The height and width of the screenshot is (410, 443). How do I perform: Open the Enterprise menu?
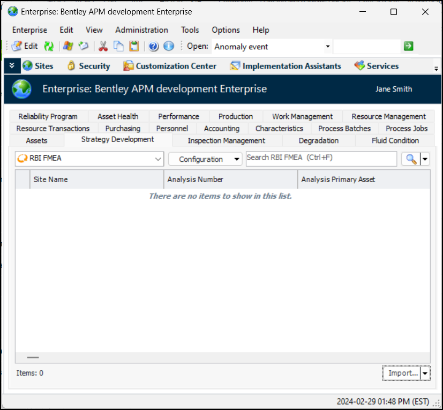click(29, 30)
